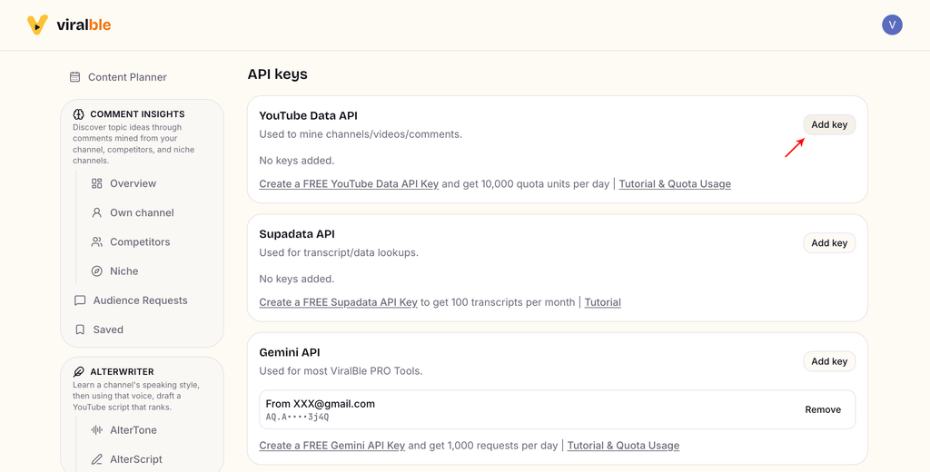Click the Comment Insights brain icon

tap(78, 114)
